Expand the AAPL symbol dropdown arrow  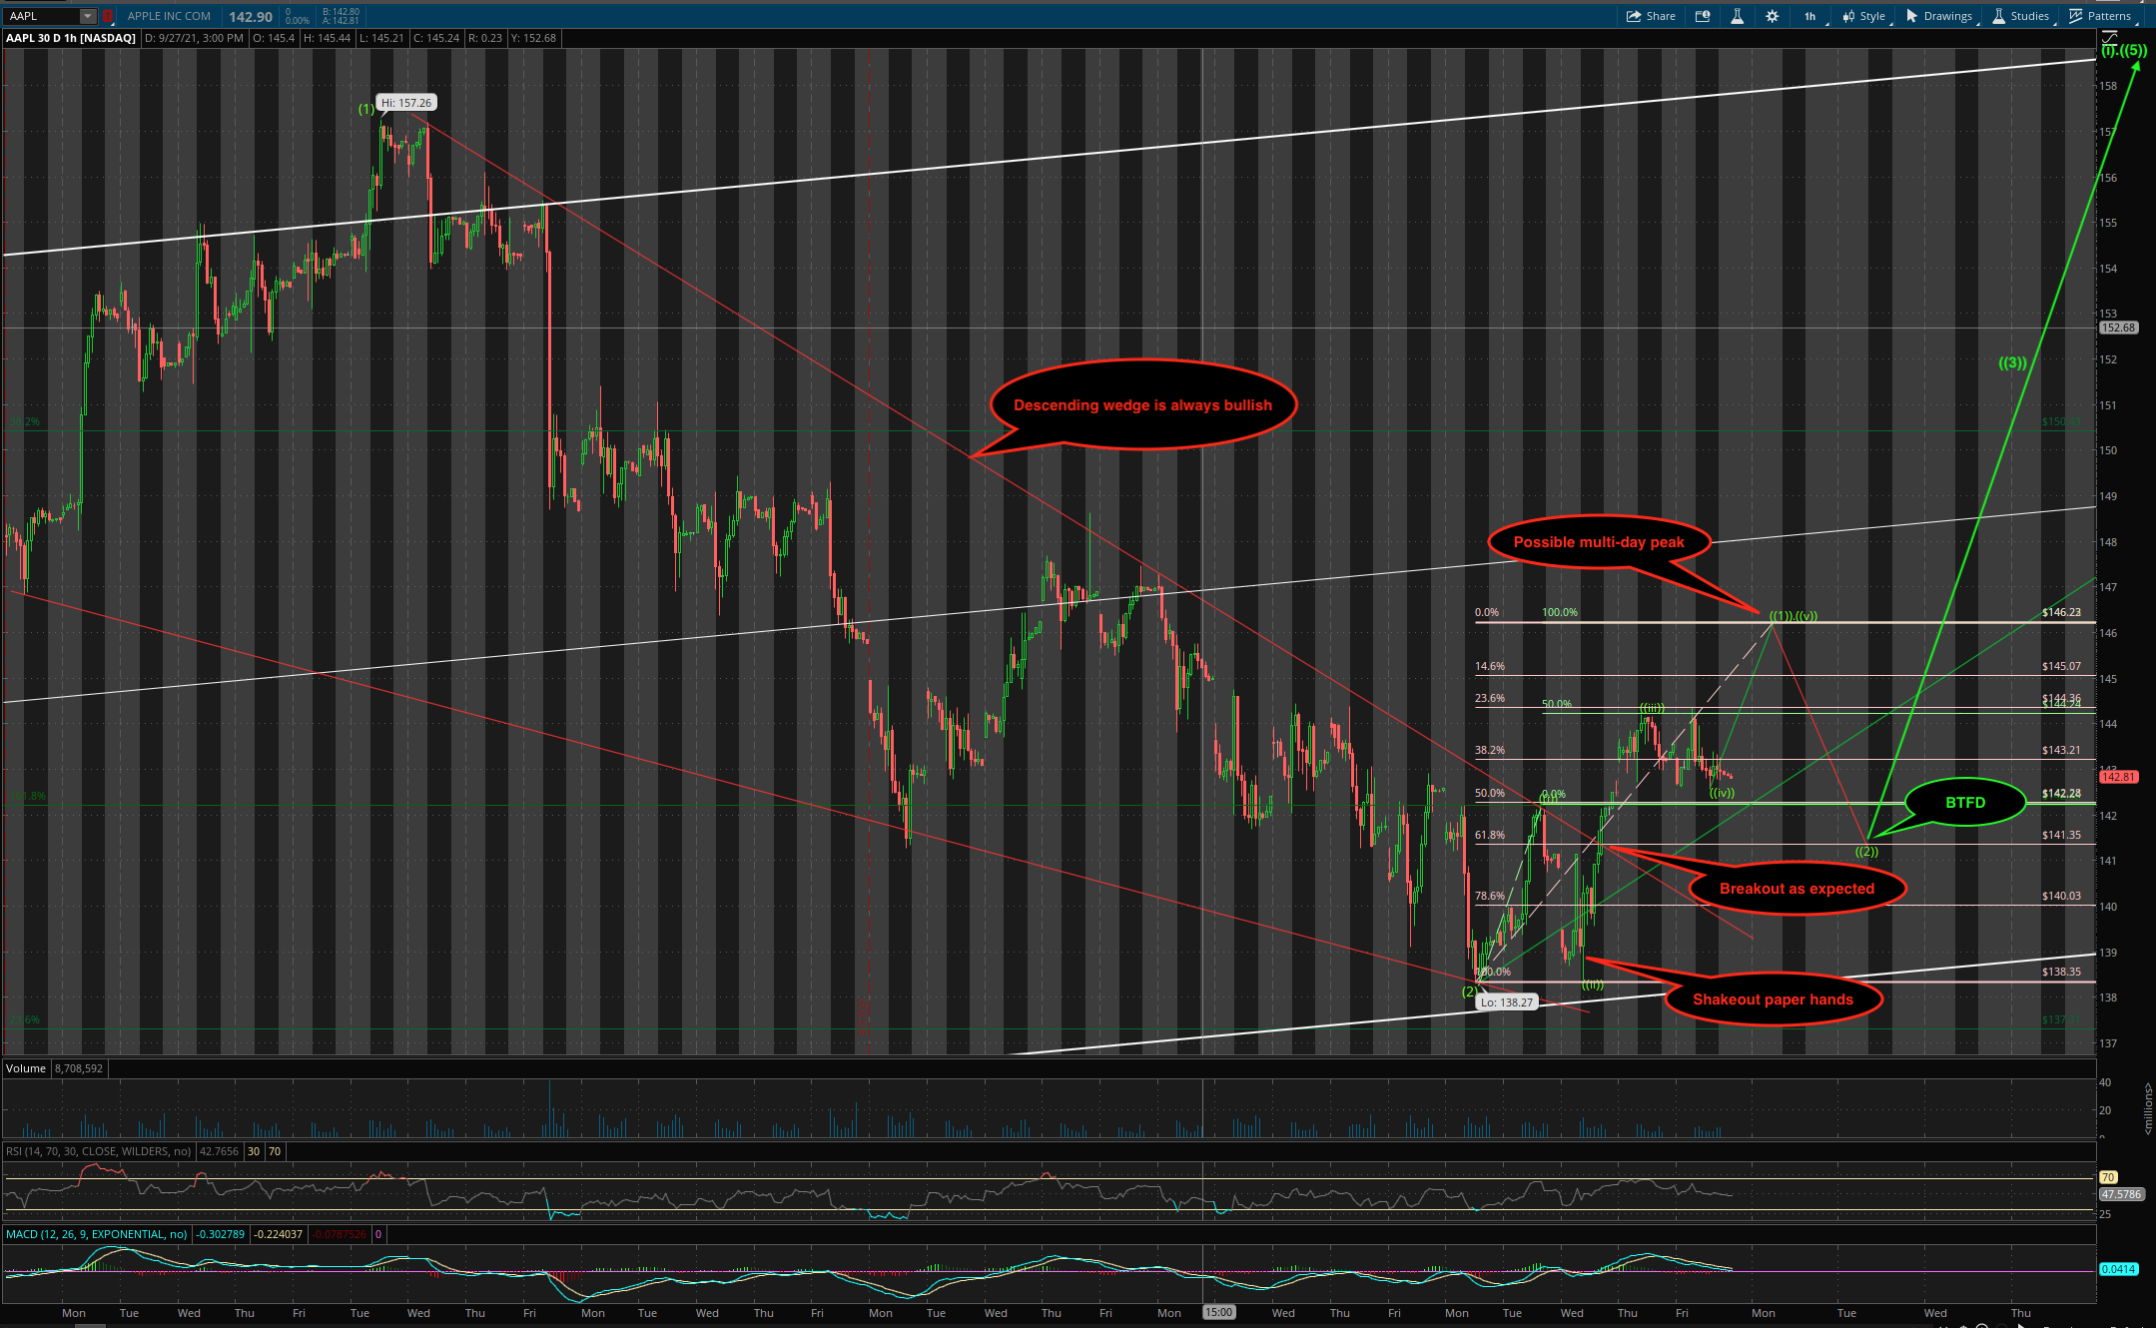(88, 16)
